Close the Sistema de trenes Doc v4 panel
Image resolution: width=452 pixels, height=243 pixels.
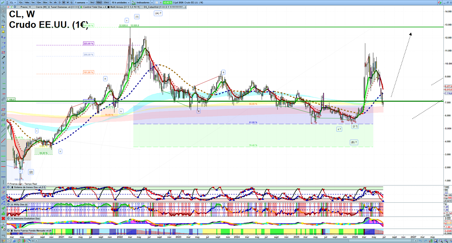[x=8, y=187]
